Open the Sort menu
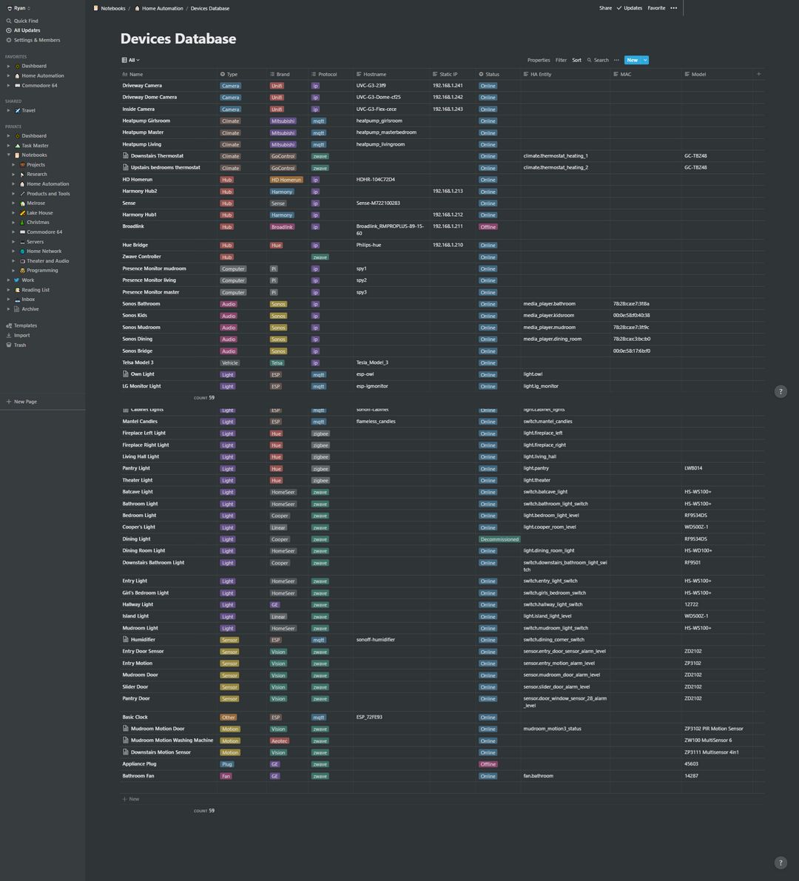This screenshot has height=881, width=799. pos(576,60)
